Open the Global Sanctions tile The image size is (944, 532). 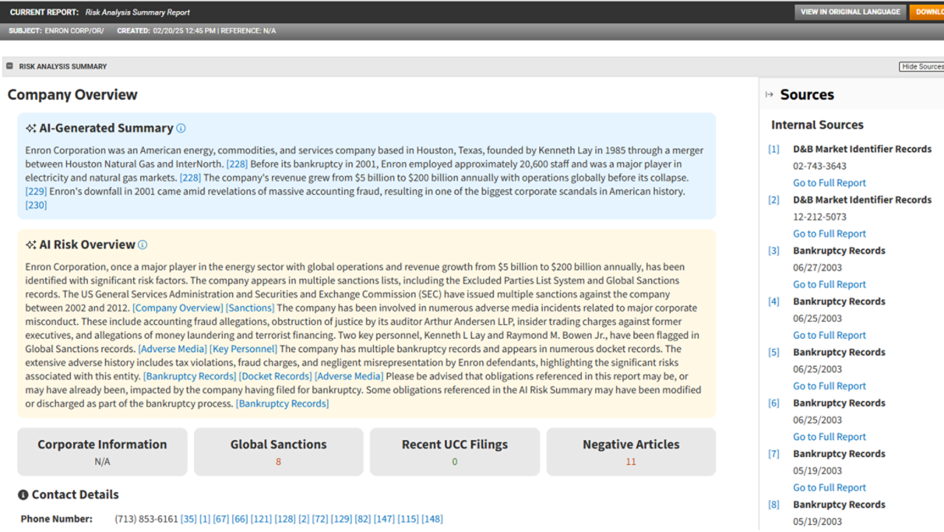(278, 452)
